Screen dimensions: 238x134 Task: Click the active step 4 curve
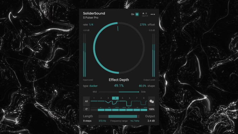click(x=115, y=103)
